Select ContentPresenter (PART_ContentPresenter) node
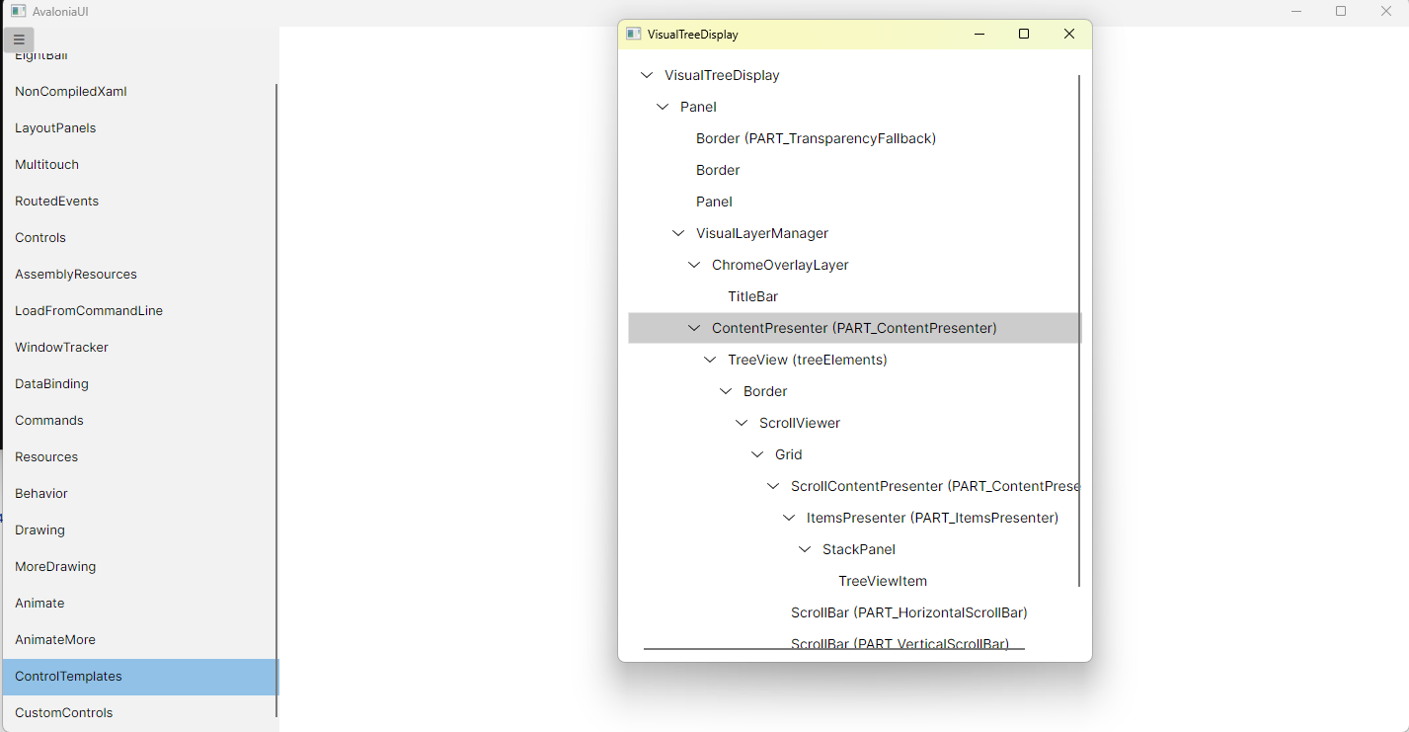The height and width of the screenshot is (732, 1409). tap(852, 327)
